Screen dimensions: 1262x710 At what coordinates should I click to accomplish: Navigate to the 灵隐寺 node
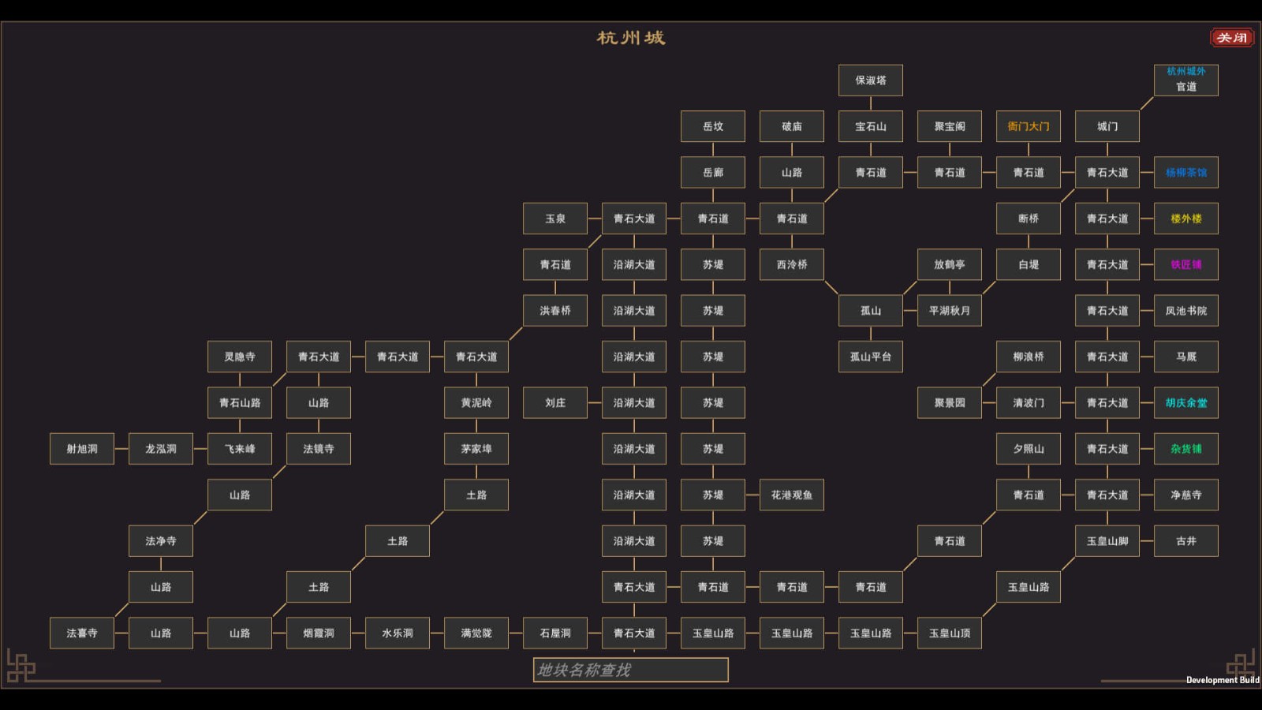tap(240, 357)
